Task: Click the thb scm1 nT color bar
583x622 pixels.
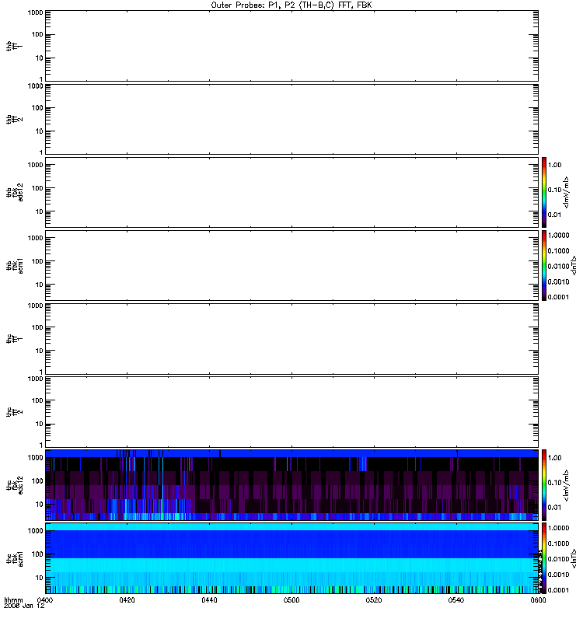Action: [x=544, y=265]
